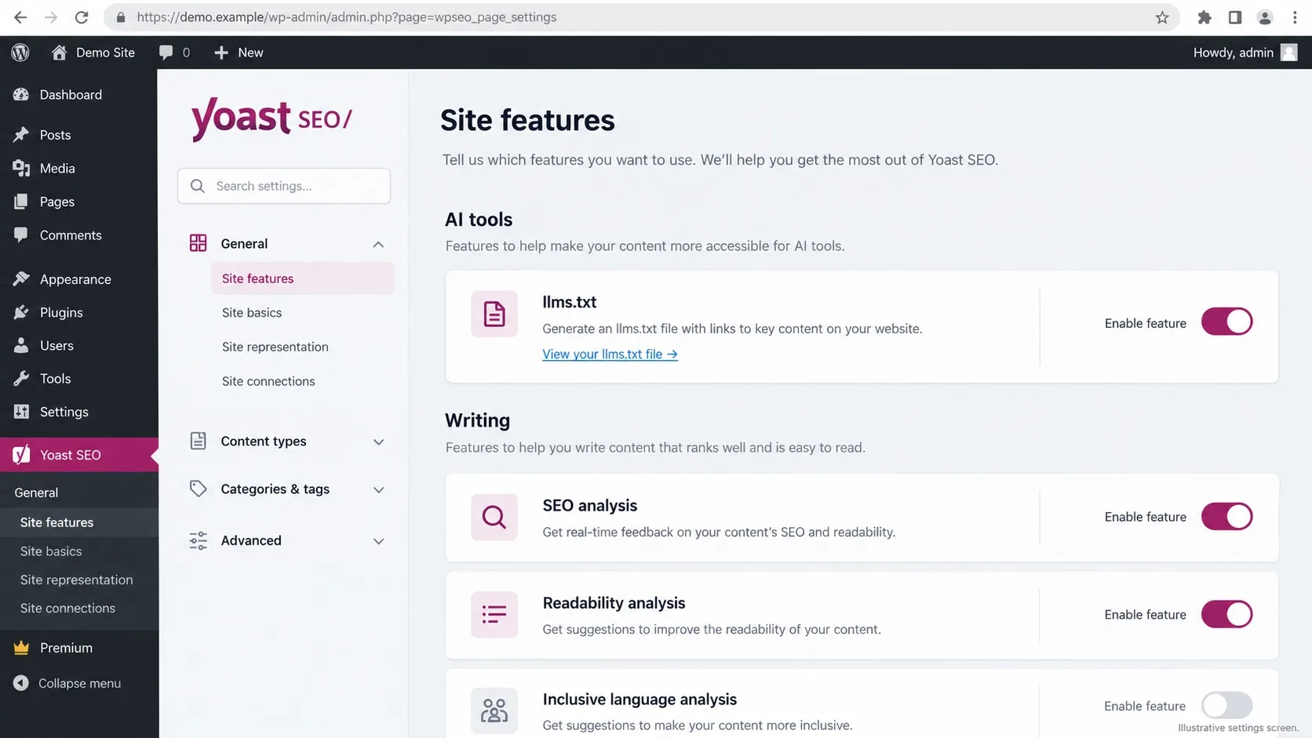Switch off the Readability analysis toggle
Viewport: 1312px width, 738px height.
point(1226,614)
